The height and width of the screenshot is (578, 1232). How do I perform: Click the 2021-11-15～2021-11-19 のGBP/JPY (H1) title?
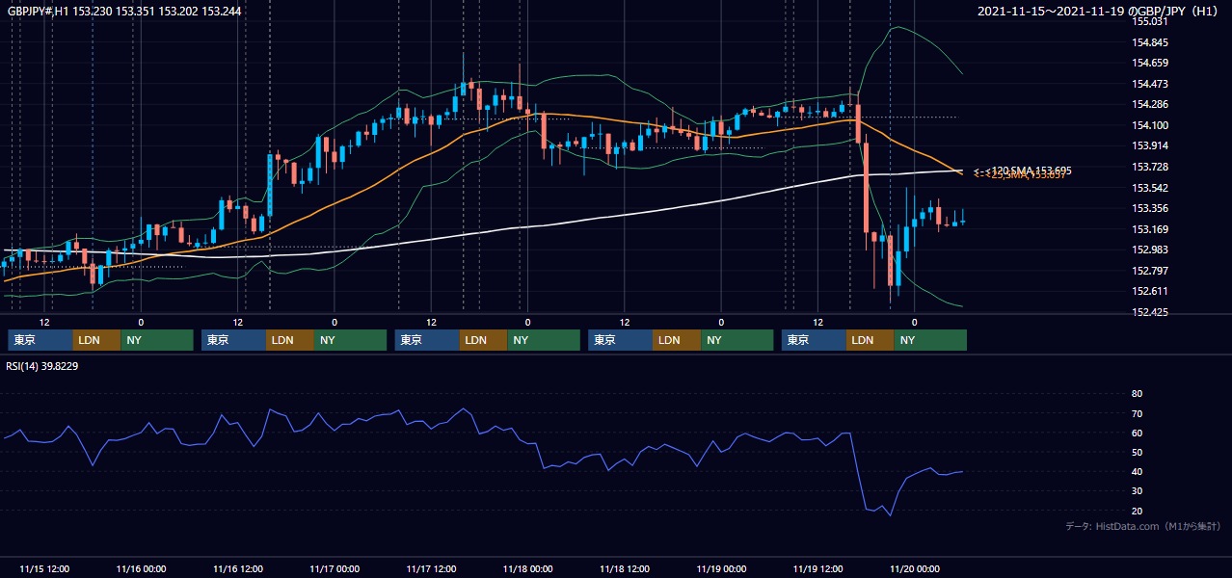1099,11
